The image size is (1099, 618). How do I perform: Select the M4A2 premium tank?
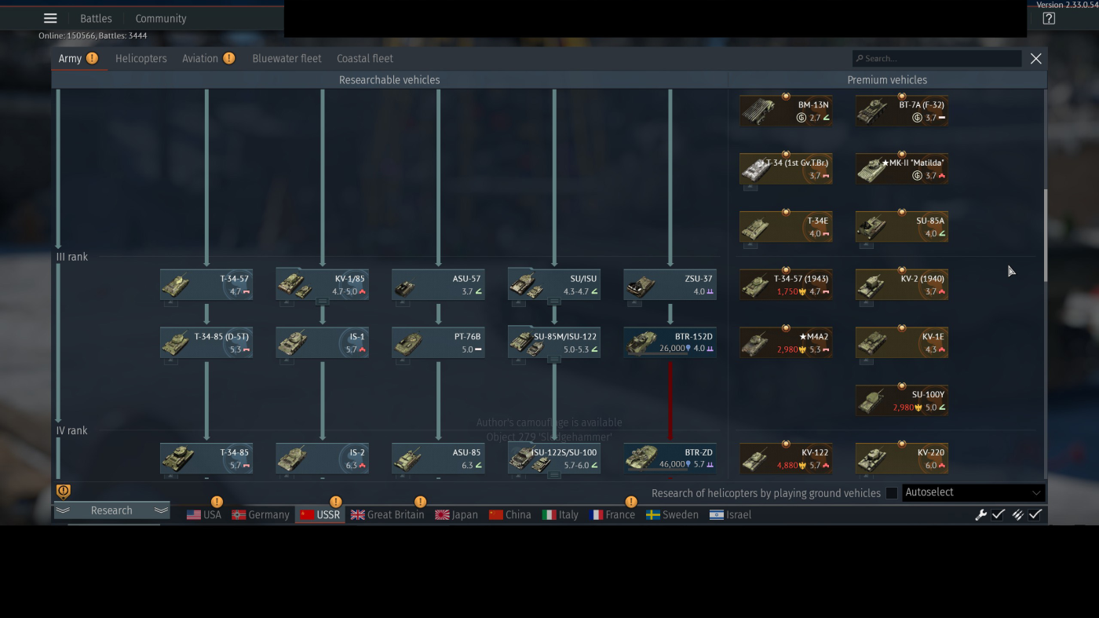pos(786,342)
